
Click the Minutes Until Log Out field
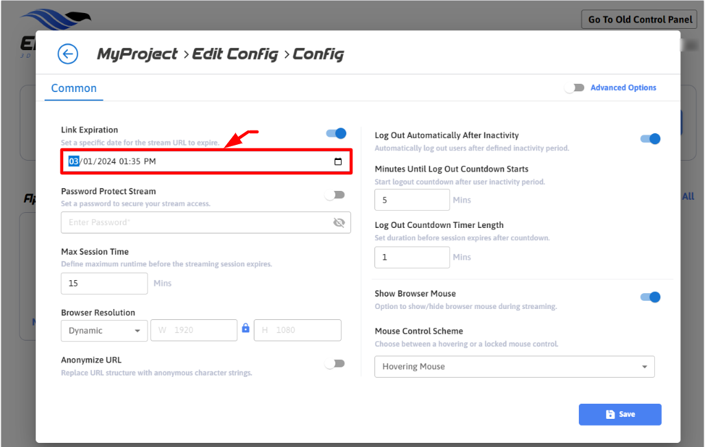pyautogui.click(x=411, y=200)
